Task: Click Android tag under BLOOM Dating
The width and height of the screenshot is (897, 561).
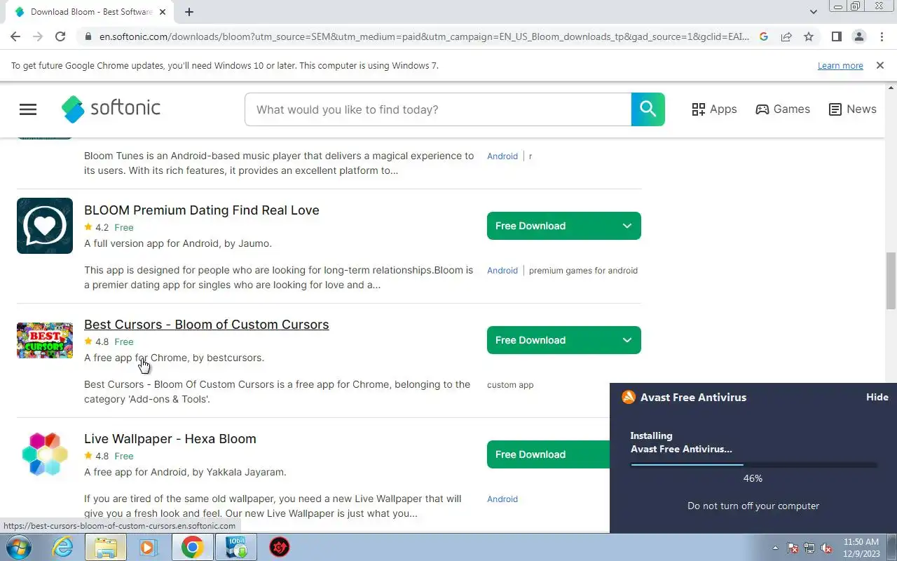Action: click(502, 271)
